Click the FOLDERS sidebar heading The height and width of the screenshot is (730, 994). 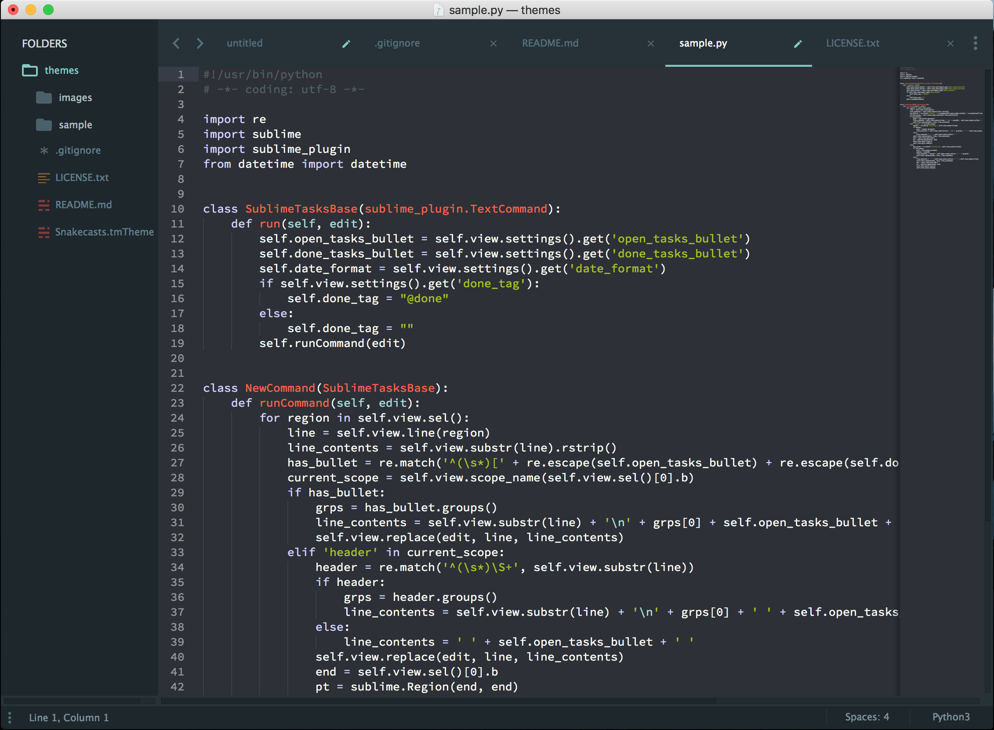(45, 44)
